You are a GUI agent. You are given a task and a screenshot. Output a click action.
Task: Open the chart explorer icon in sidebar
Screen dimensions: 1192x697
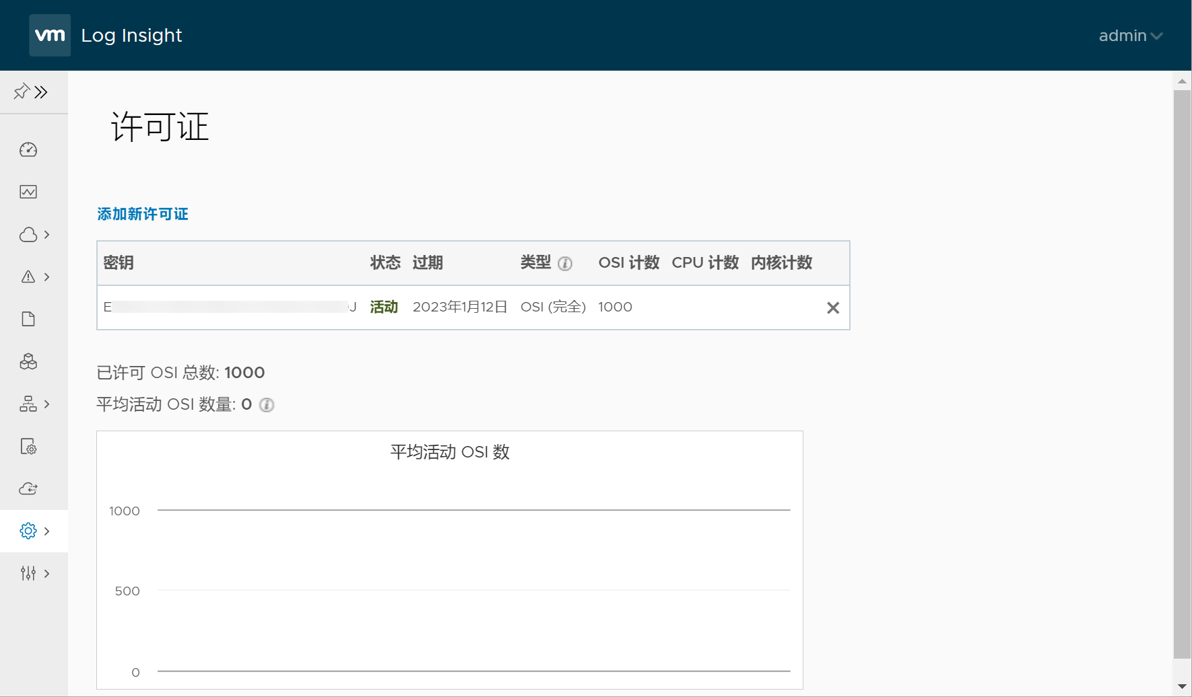coord(28,192)
